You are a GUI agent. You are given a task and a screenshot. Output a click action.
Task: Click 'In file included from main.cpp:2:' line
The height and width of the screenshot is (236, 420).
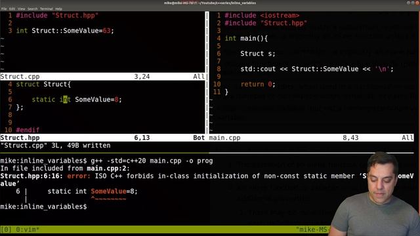click(65, 168)
